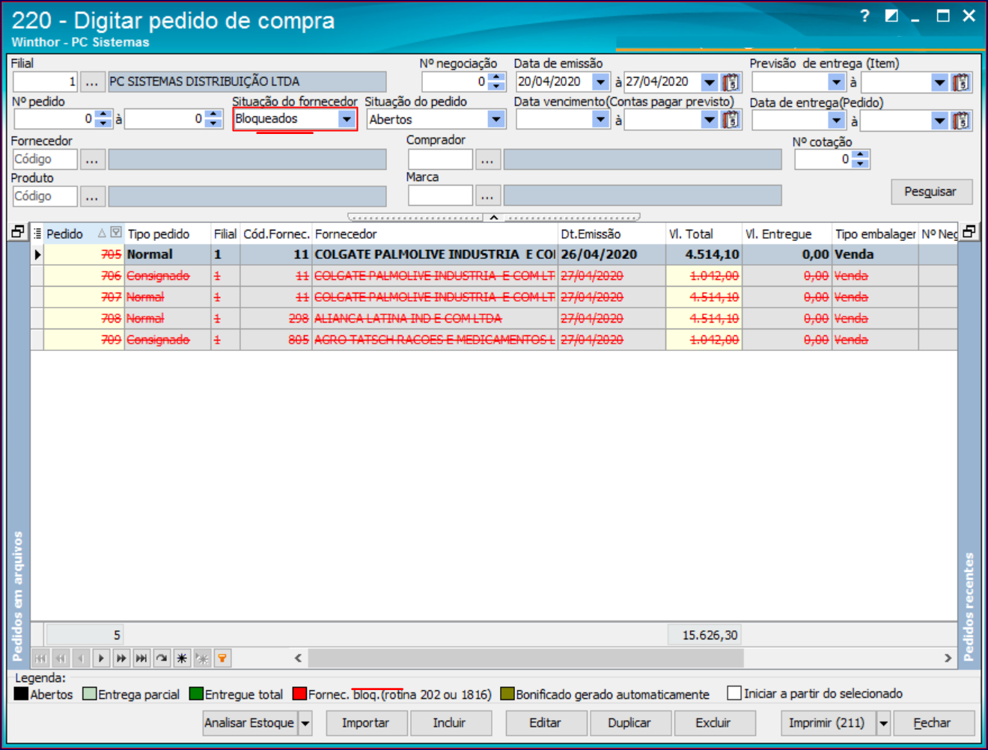Open Fornecedor lookup ellipsis button
Viewport: 988px width, 750px height.
click(x=92, y=159)
